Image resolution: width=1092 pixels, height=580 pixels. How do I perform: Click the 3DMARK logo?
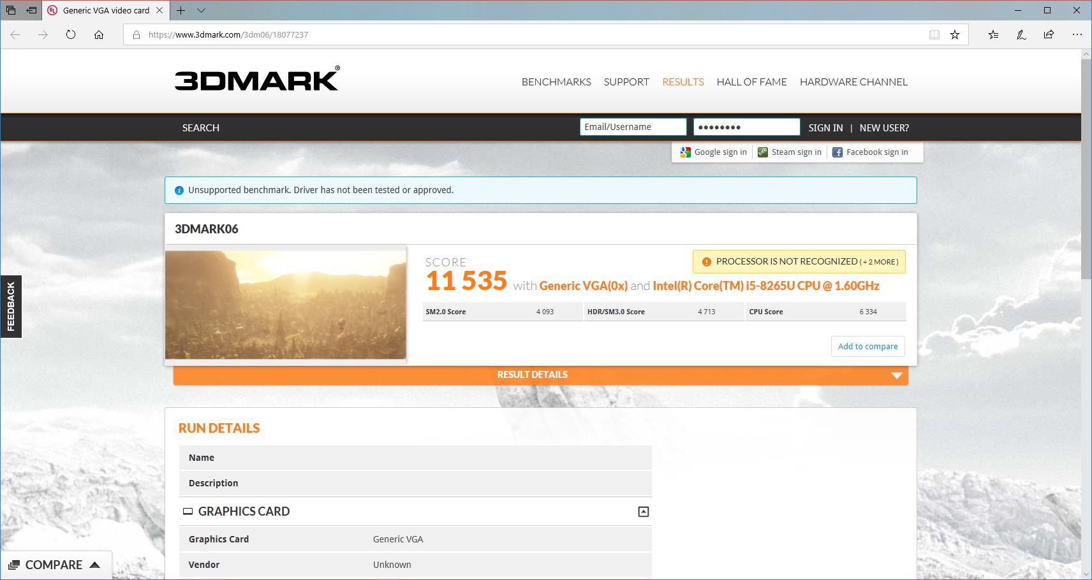[257, 79]
